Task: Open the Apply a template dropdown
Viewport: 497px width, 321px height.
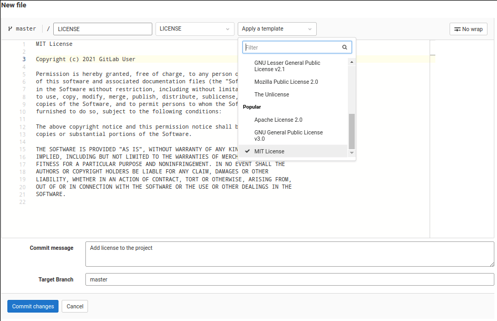Action: click(x=277, y=29)
